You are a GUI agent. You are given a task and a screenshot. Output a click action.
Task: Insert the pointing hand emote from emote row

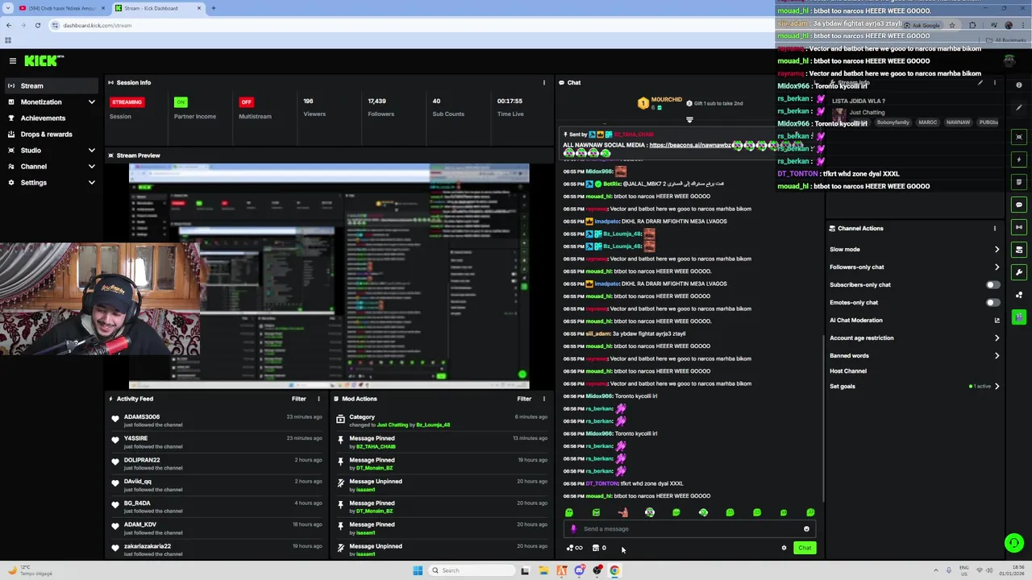622,512
